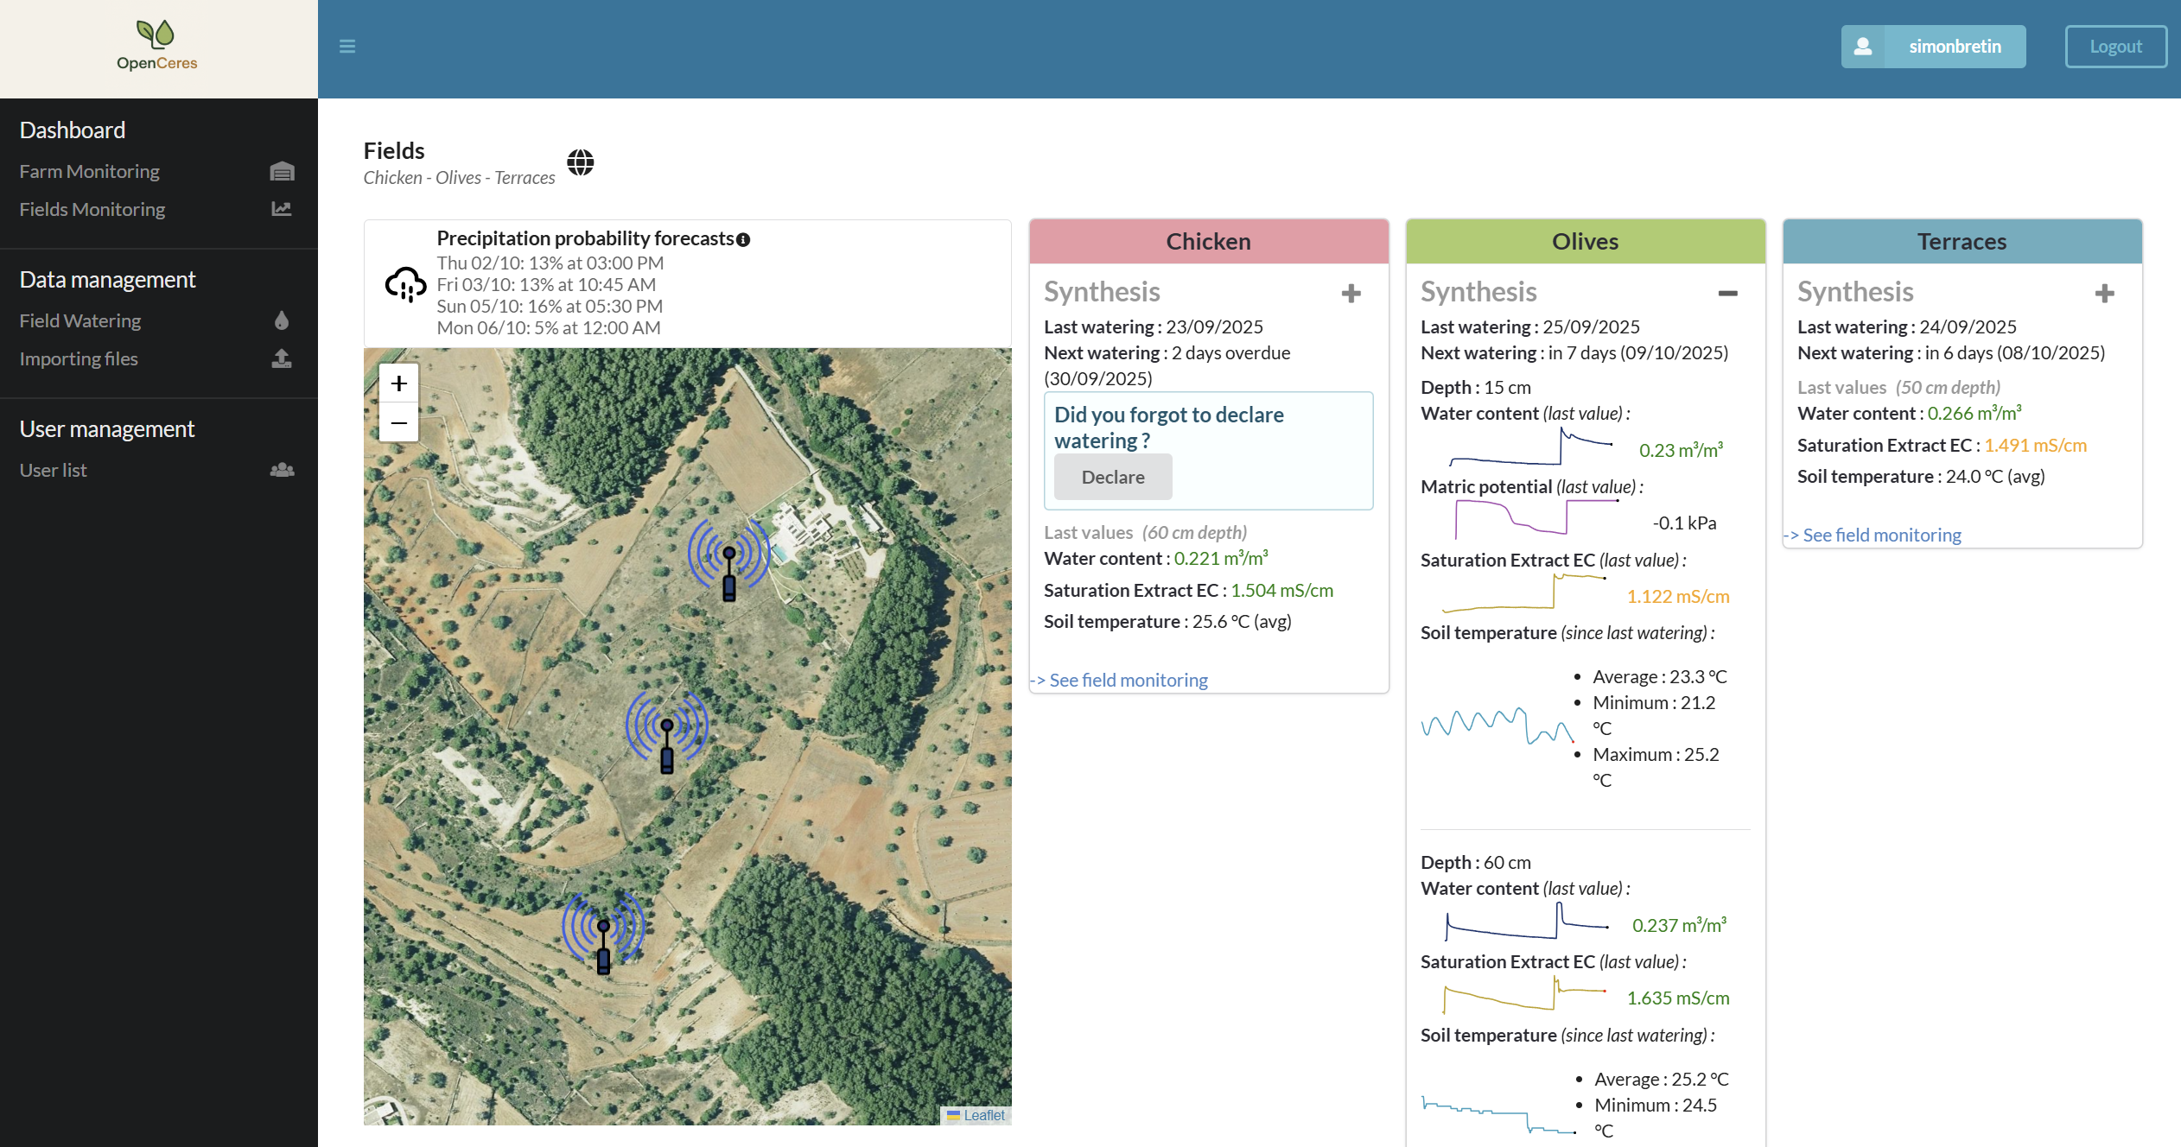Click the Fields Monitoring chart icon
The height and width of the screenshot is (1147, 2181).
(281, 208)
